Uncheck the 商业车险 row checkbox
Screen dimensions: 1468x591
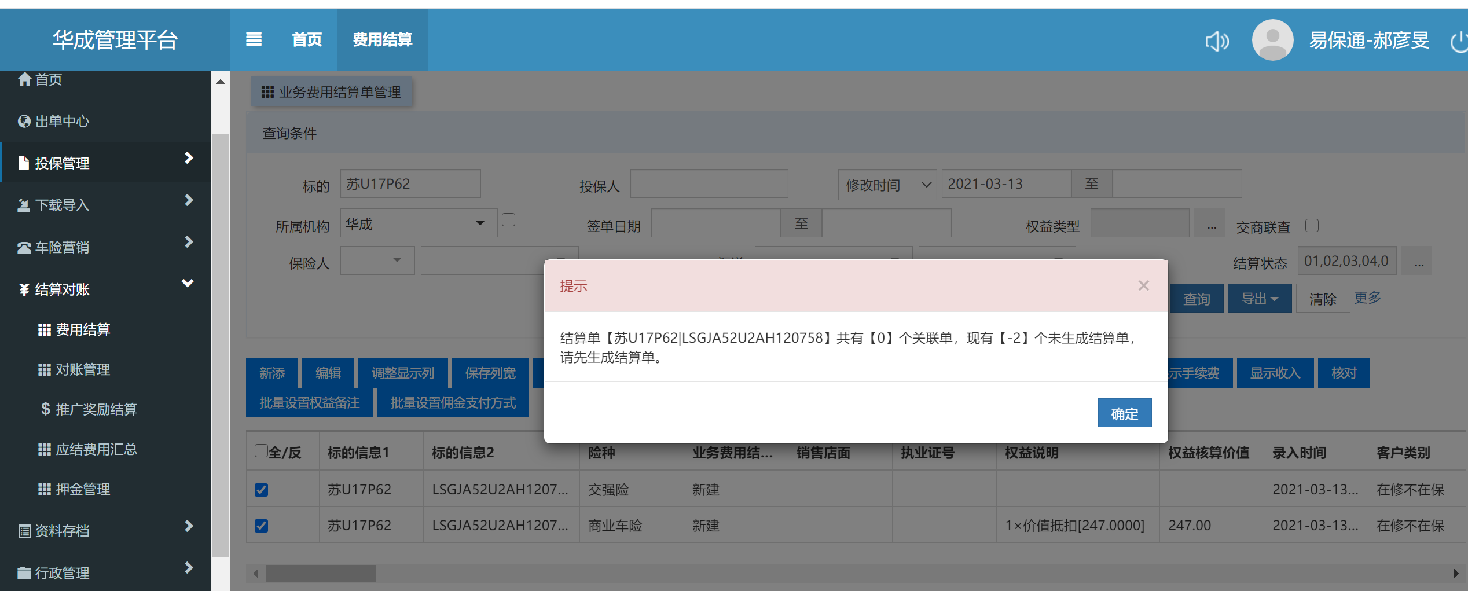click(x=261, y=526)
